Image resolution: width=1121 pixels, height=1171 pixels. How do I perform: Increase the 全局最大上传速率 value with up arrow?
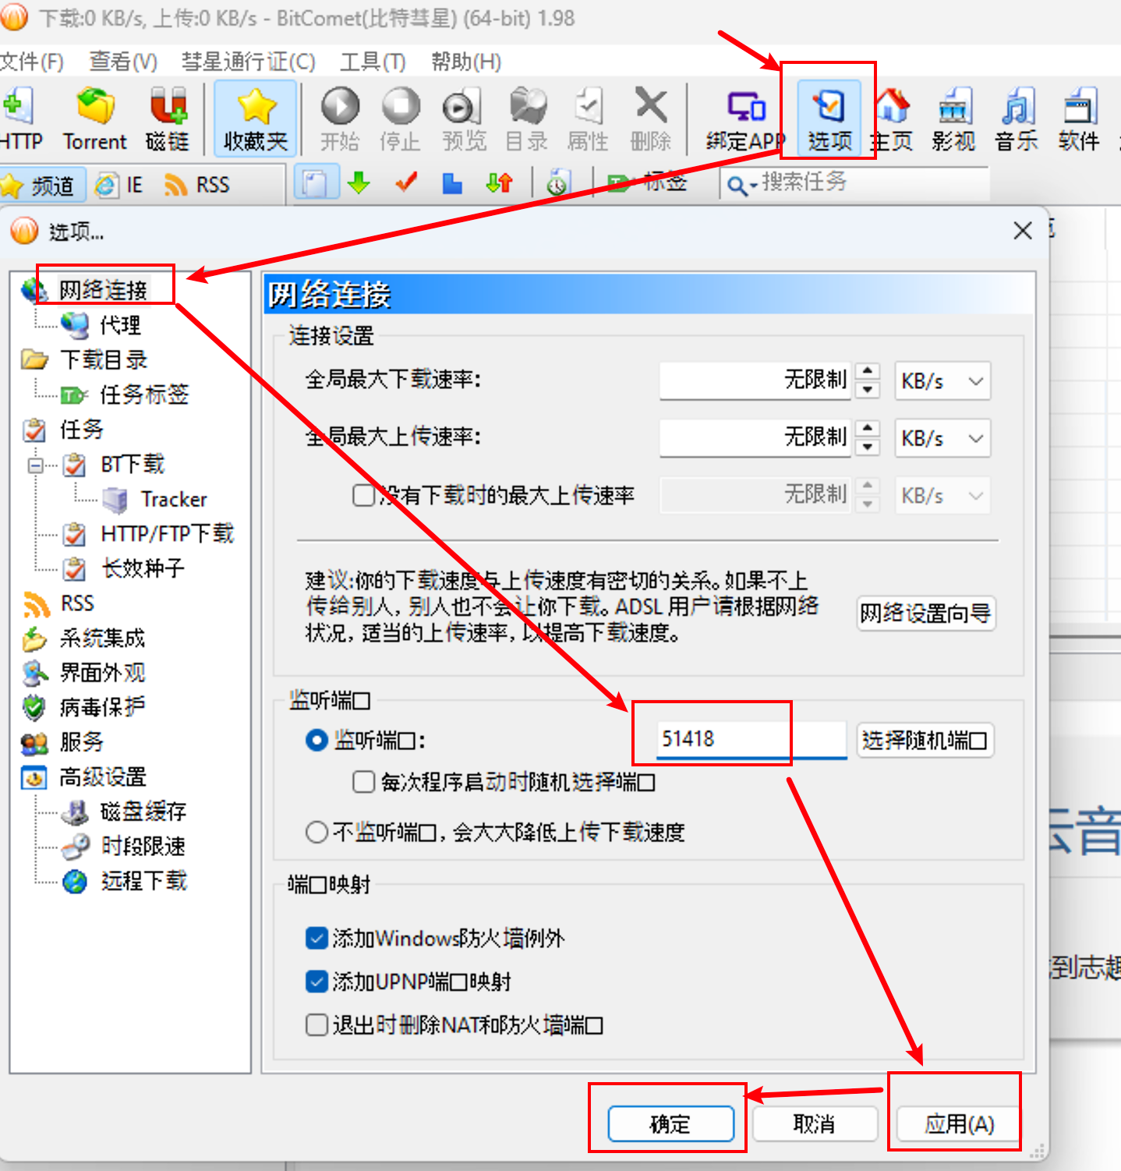click(x=868, y=429)
